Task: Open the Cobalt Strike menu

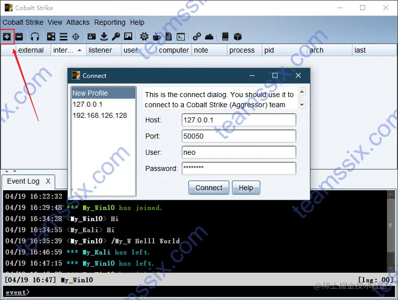Action: (x=23, y=23)
